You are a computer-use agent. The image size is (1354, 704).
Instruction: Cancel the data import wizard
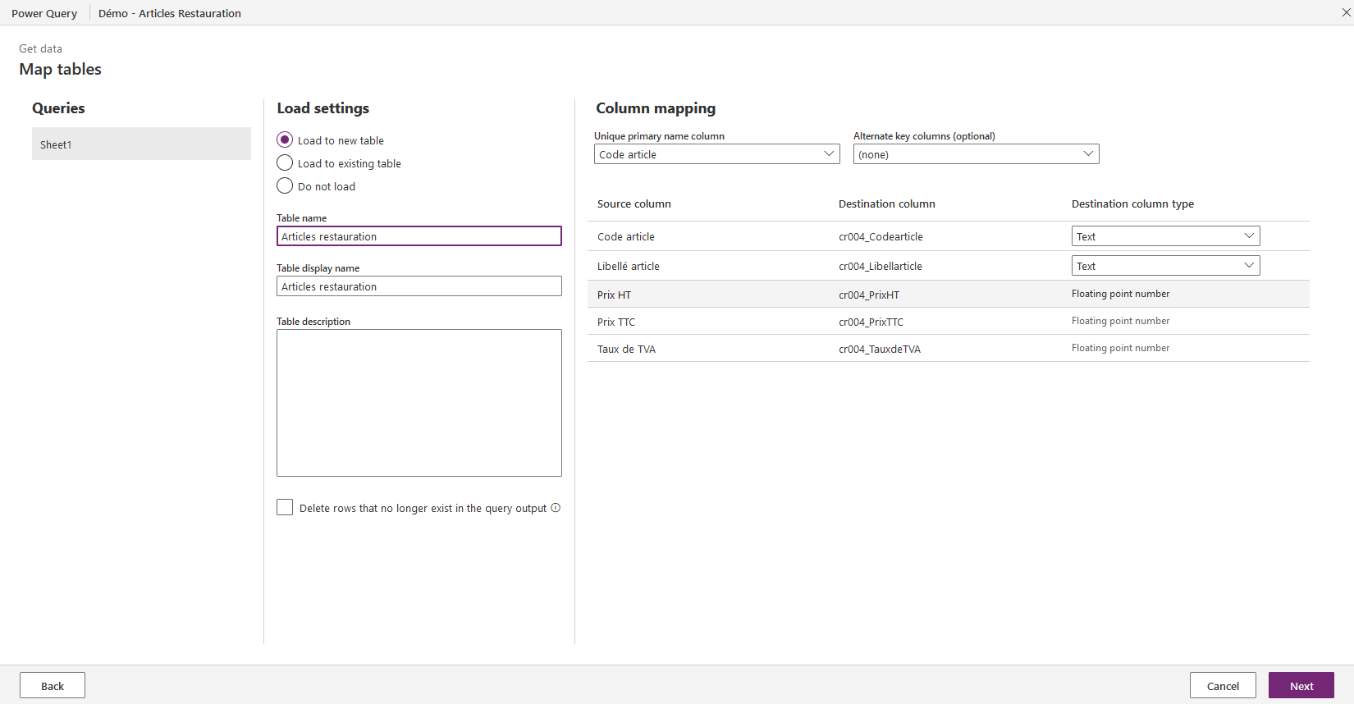[1223, 686]
